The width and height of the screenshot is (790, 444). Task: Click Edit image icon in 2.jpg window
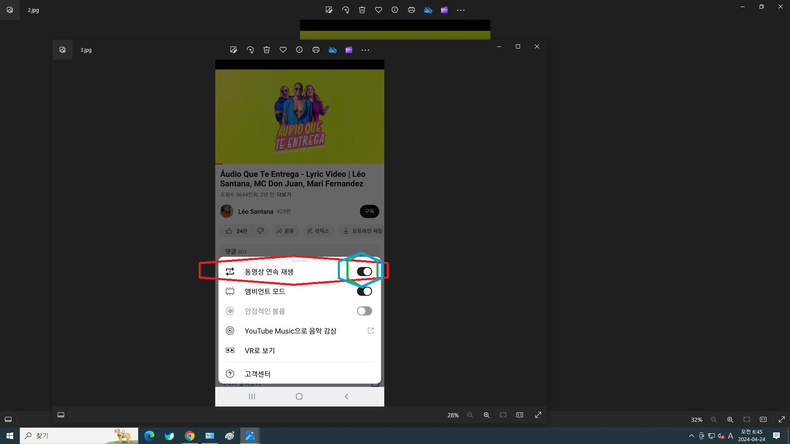[329, 10]
